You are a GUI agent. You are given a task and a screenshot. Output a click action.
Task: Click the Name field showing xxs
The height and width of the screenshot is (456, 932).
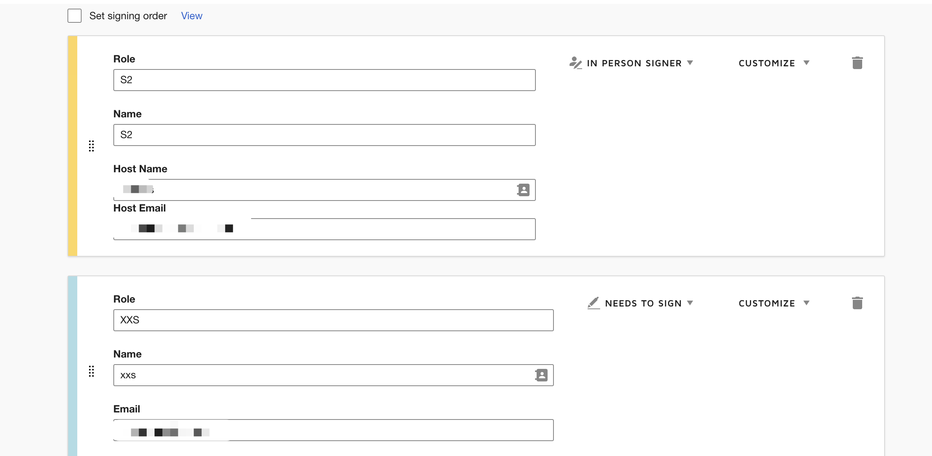pyautogui.click(x=322, y=375)
